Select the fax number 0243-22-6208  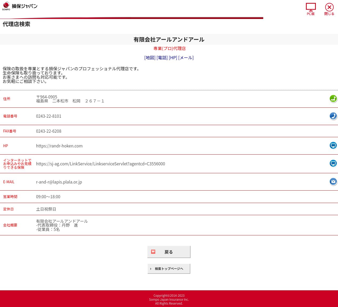pyautogui.click(x=49, y=131)
